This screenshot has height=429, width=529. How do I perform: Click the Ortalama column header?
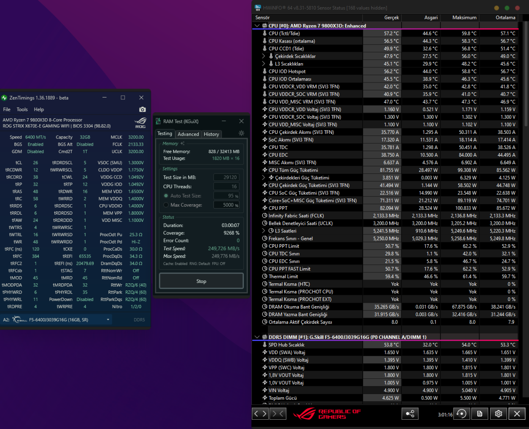coord(499,18)
